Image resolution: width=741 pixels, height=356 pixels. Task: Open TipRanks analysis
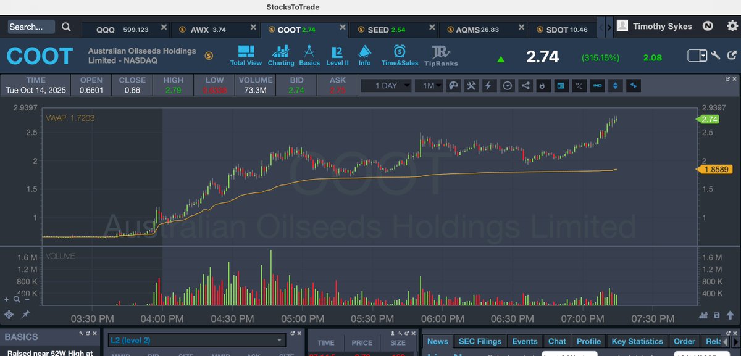pyautogui.click(x=441, y=56)
